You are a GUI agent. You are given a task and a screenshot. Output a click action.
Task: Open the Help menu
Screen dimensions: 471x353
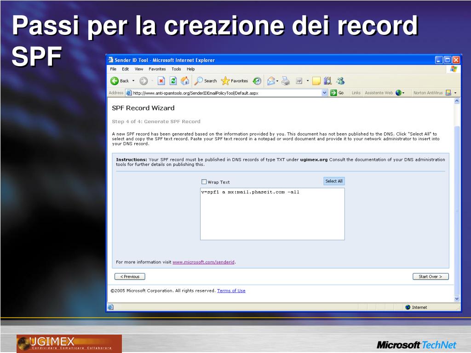click(191, 69)
